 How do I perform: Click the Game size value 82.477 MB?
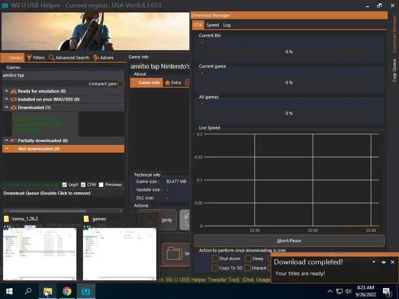pyautogui.click(x=176, y=181)
